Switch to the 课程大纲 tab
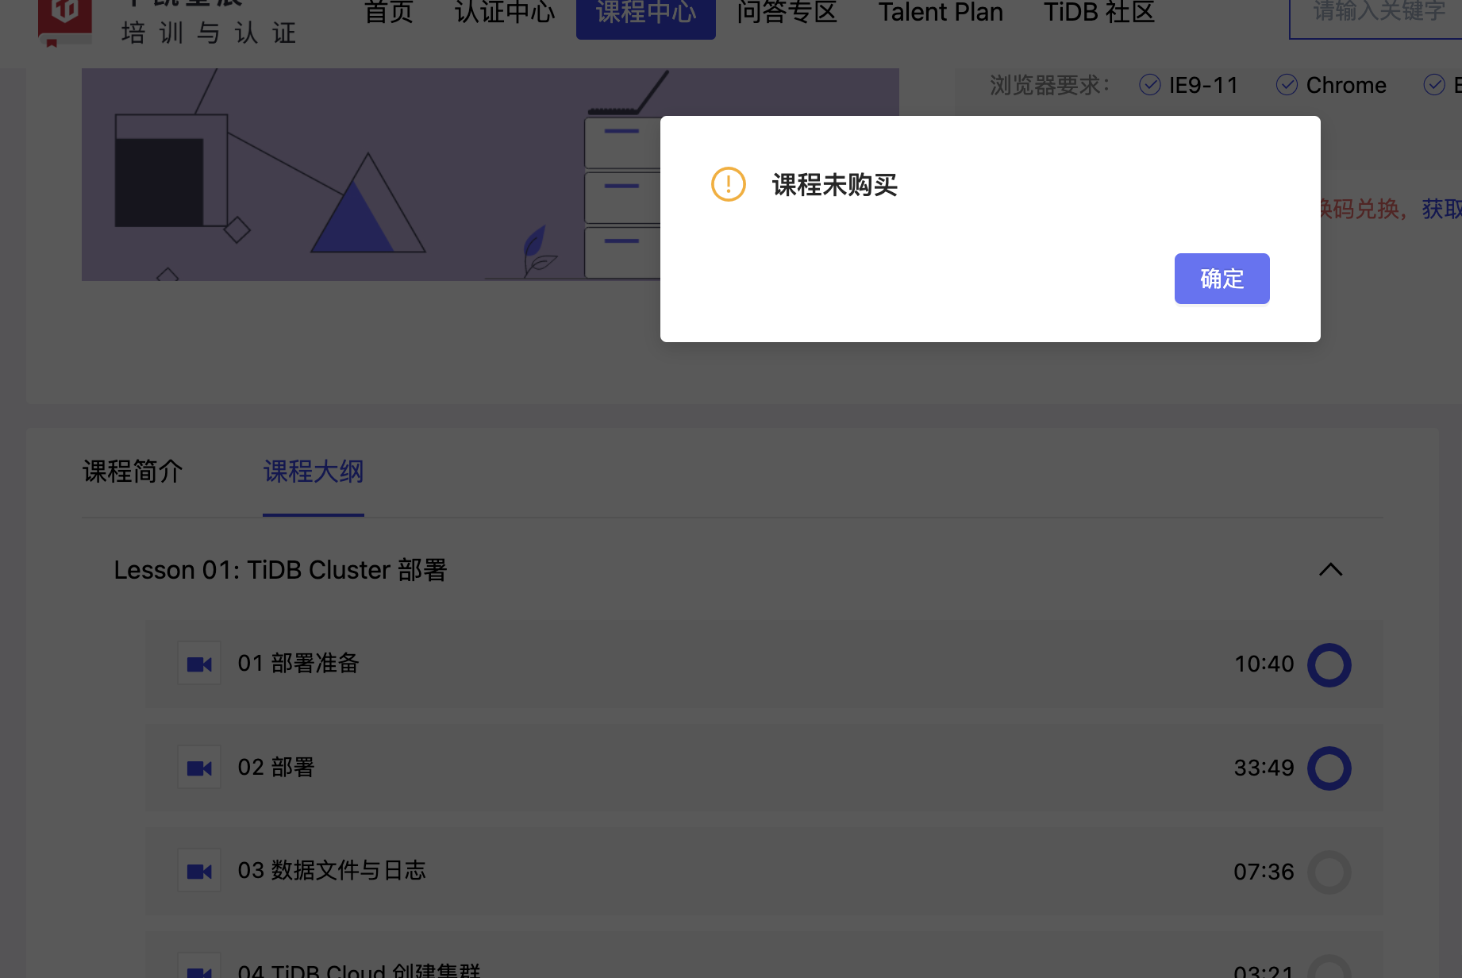The width and height of the screenshot is (1462, 978). (x=314, y=472)
